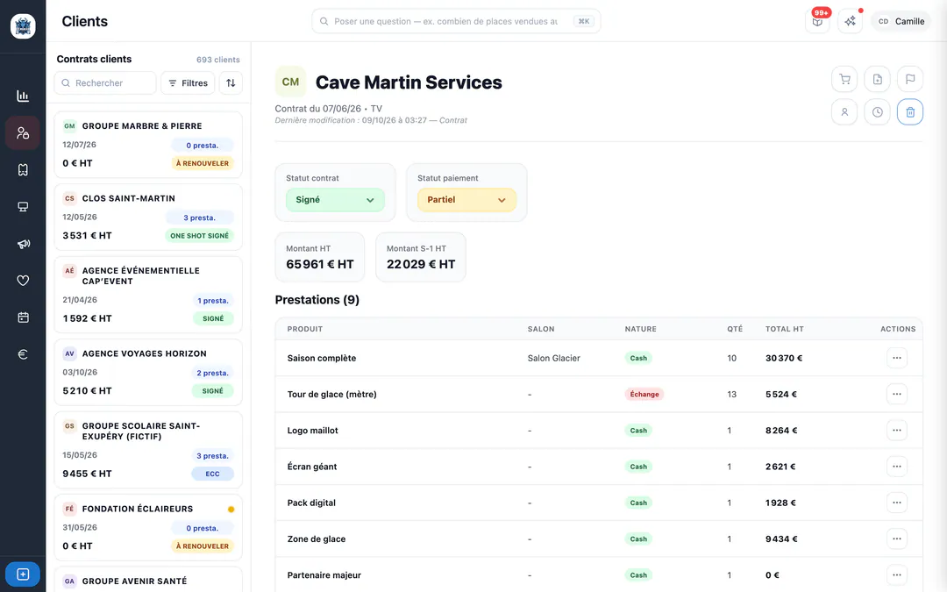Click the blue add button in sidebar

coord(22,574)
